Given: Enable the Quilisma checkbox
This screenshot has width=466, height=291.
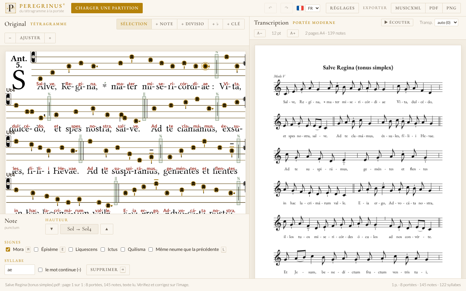Looking at the screenshot, I should click(123, 249).
